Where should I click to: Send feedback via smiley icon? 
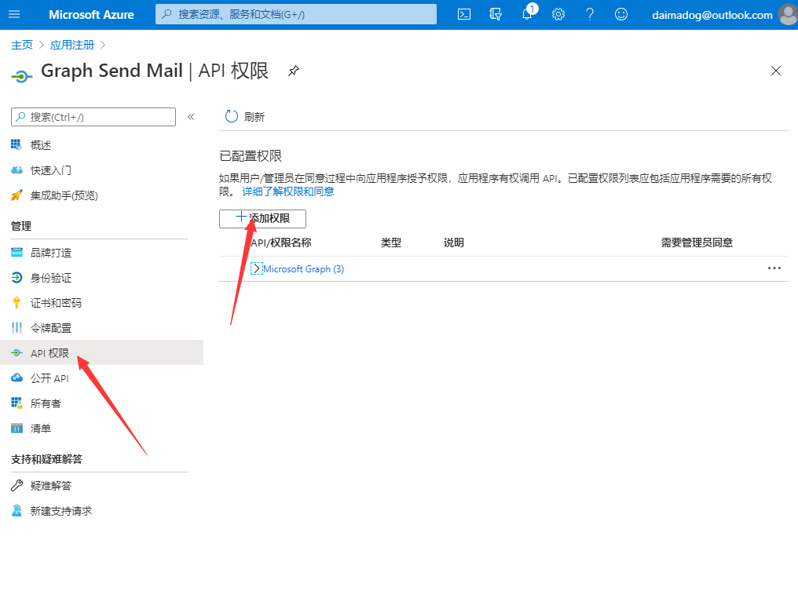621,14
